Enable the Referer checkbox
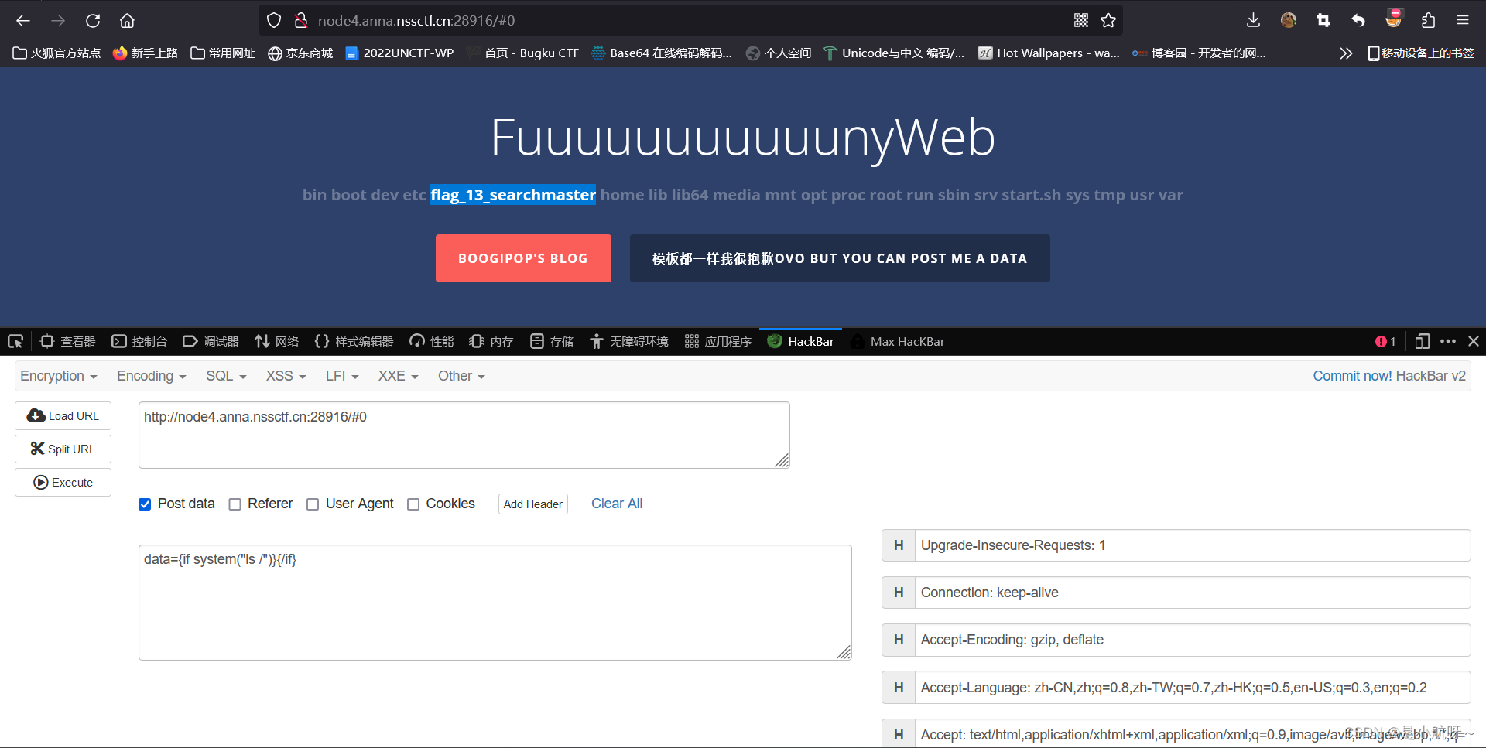 [235, 504]
